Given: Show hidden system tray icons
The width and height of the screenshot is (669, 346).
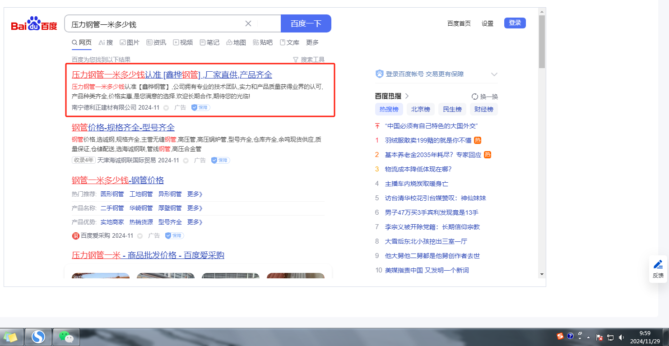Looking at the screenshot, I should [x=588, y=337].
